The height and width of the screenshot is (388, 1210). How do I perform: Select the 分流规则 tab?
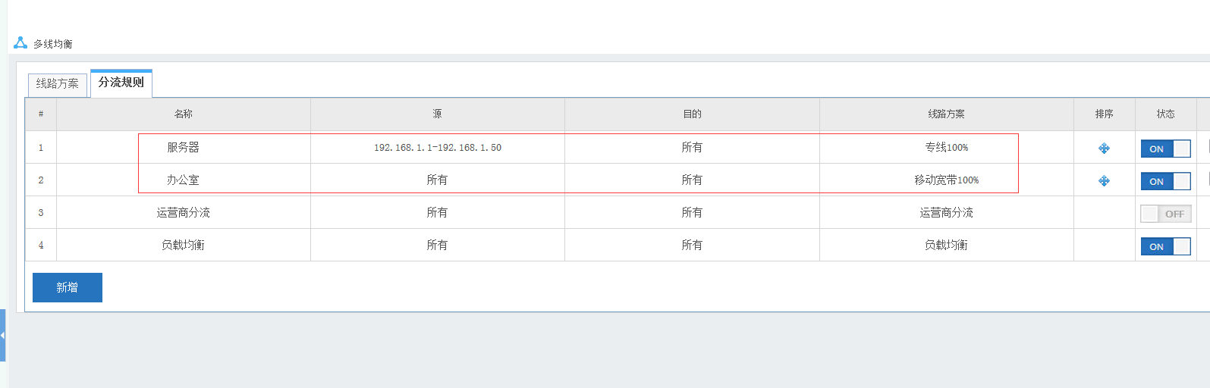(x=121, y=83)
